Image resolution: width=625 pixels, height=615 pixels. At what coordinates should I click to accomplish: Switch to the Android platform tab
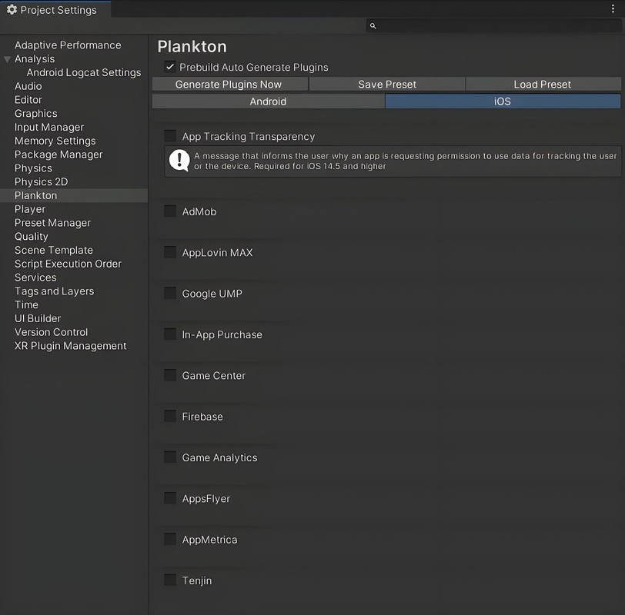[x=269, y=101]
